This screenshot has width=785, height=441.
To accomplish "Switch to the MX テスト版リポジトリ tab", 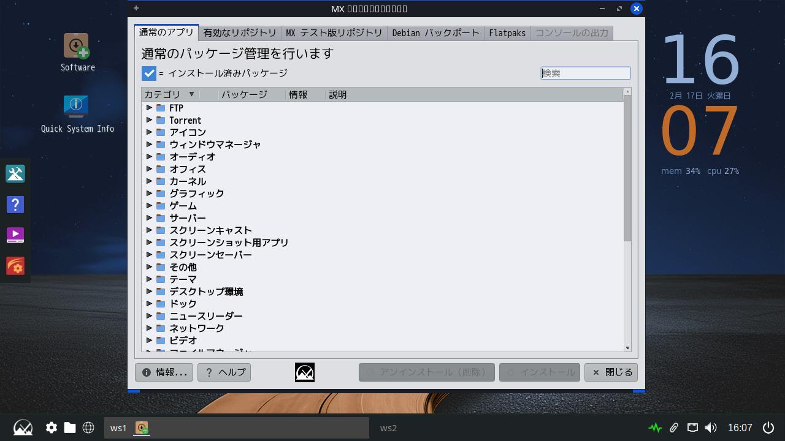I will 334,33.
